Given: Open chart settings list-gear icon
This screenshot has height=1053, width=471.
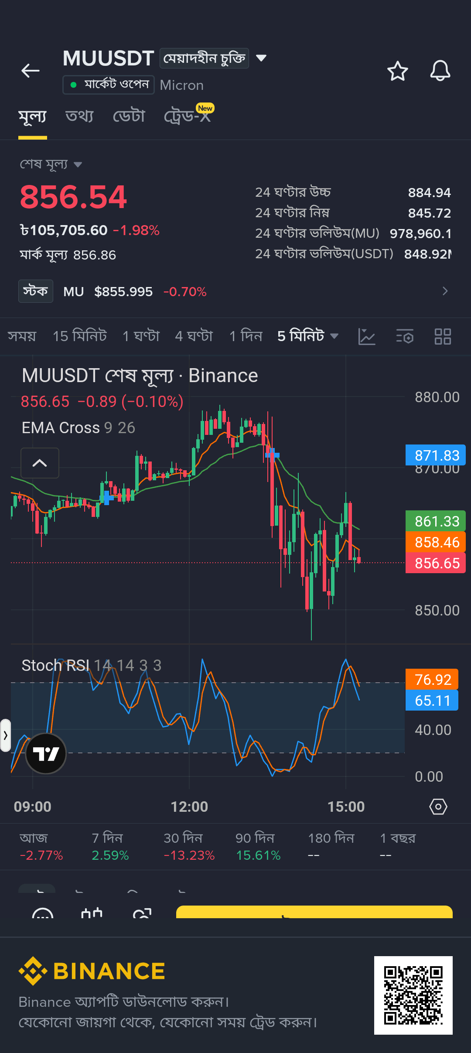Looking at the screenshot, I should click(x=405, y=336).
